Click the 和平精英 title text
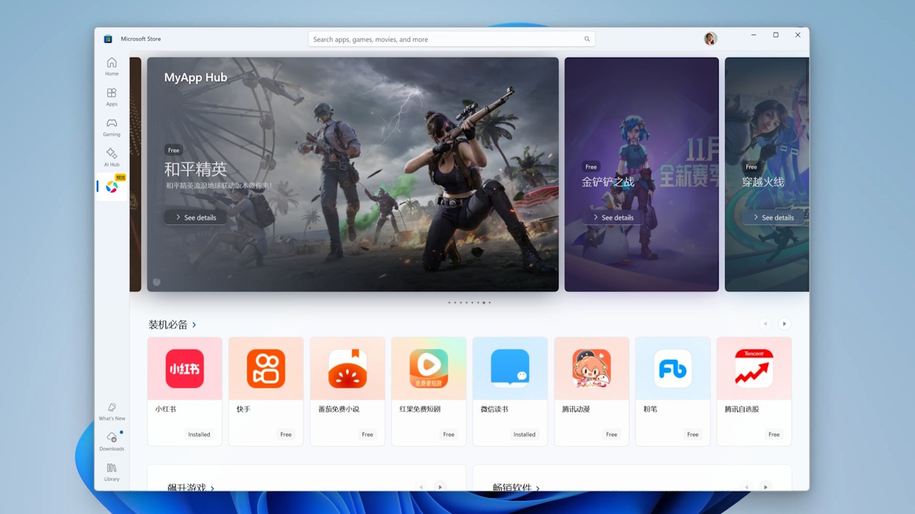Screen dimensions: 915x514 tap(196, 169)
